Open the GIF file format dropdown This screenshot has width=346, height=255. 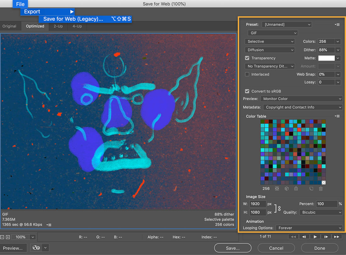pyautogui.click(x=273, y=33)
